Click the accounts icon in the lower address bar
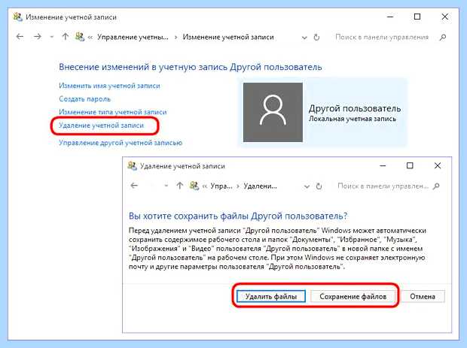 [x=194, y=186]
